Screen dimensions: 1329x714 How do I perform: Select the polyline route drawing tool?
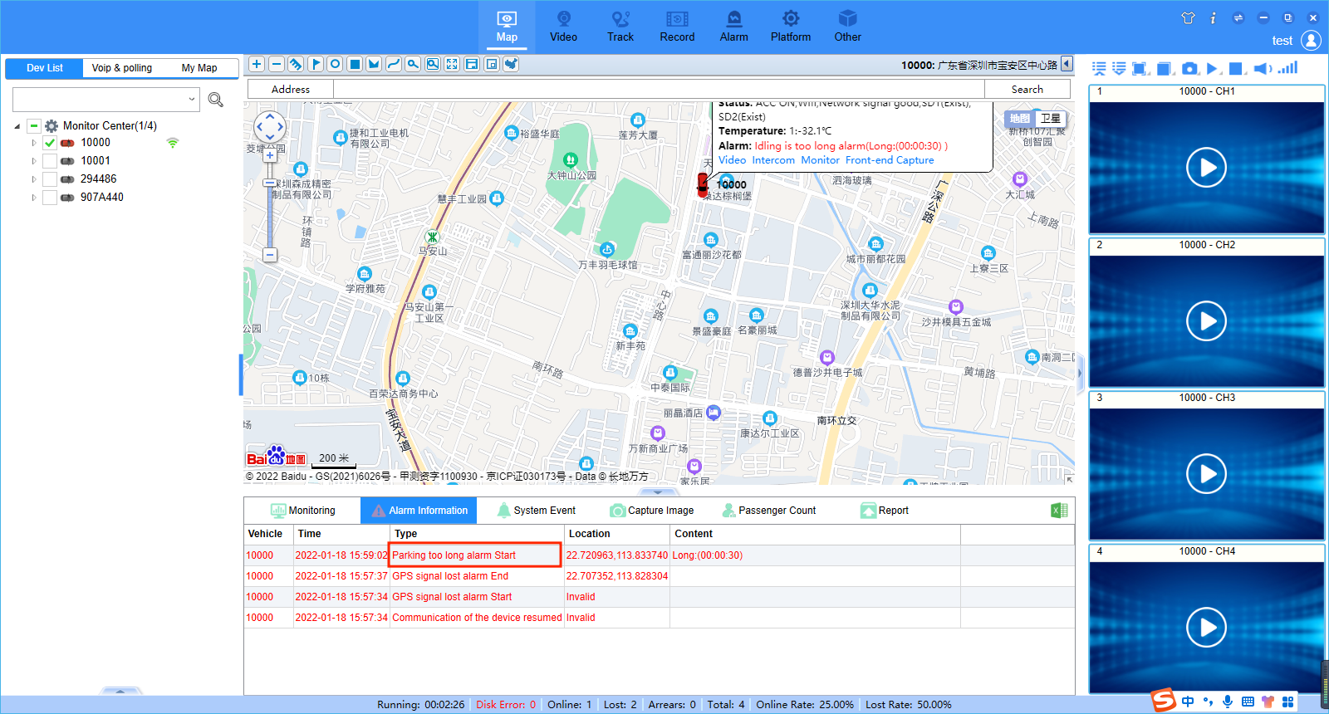click(394, 64)
